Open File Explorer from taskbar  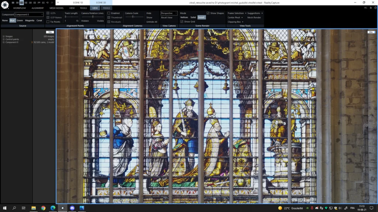coord(34,208)
